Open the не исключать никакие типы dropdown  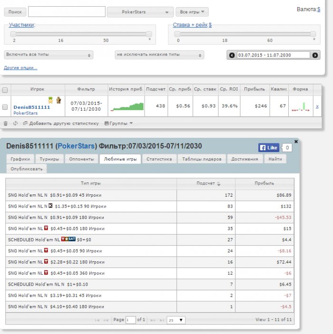point(159,55)
